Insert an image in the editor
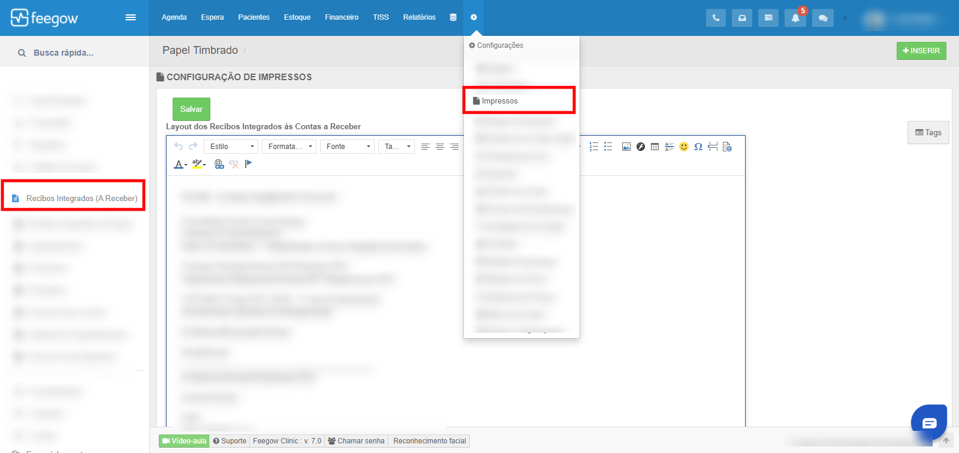Screen dimensions: 959x453 point(626,147)
